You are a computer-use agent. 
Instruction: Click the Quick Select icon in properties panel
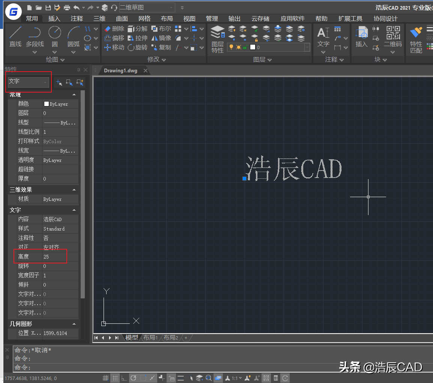pos(80,82)
